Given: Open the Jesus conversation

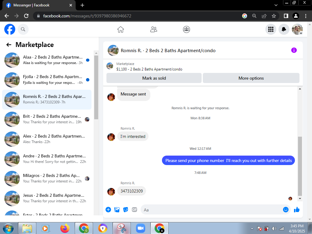Looking at the screenshot, I should point(47,198).
